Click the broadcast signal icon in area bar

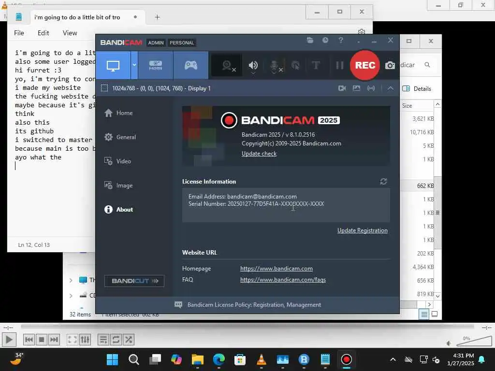[371, 88]
